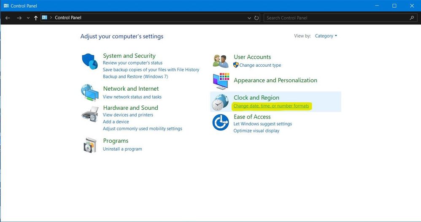The image size is (421, 222).
Task: Click Review your computer's status
Action: pos(132,63)
